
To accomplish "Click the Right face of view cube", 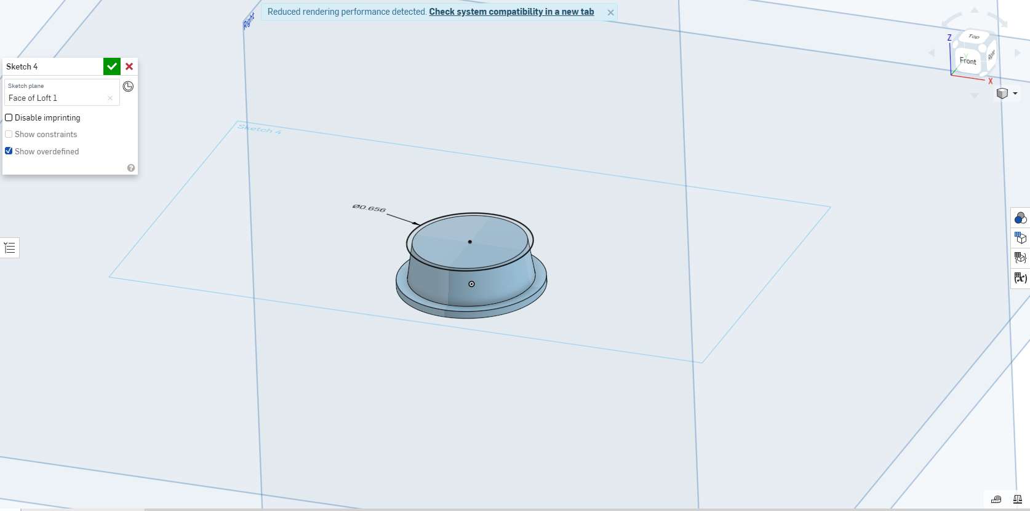I will point(991,55).
